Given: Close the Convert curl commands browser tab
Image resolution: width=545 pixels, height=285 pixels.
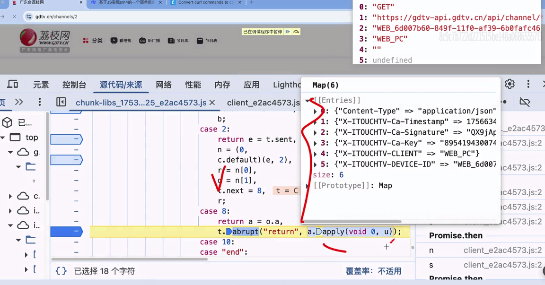Looking at the screenshot, I should (x=240, y=2).
